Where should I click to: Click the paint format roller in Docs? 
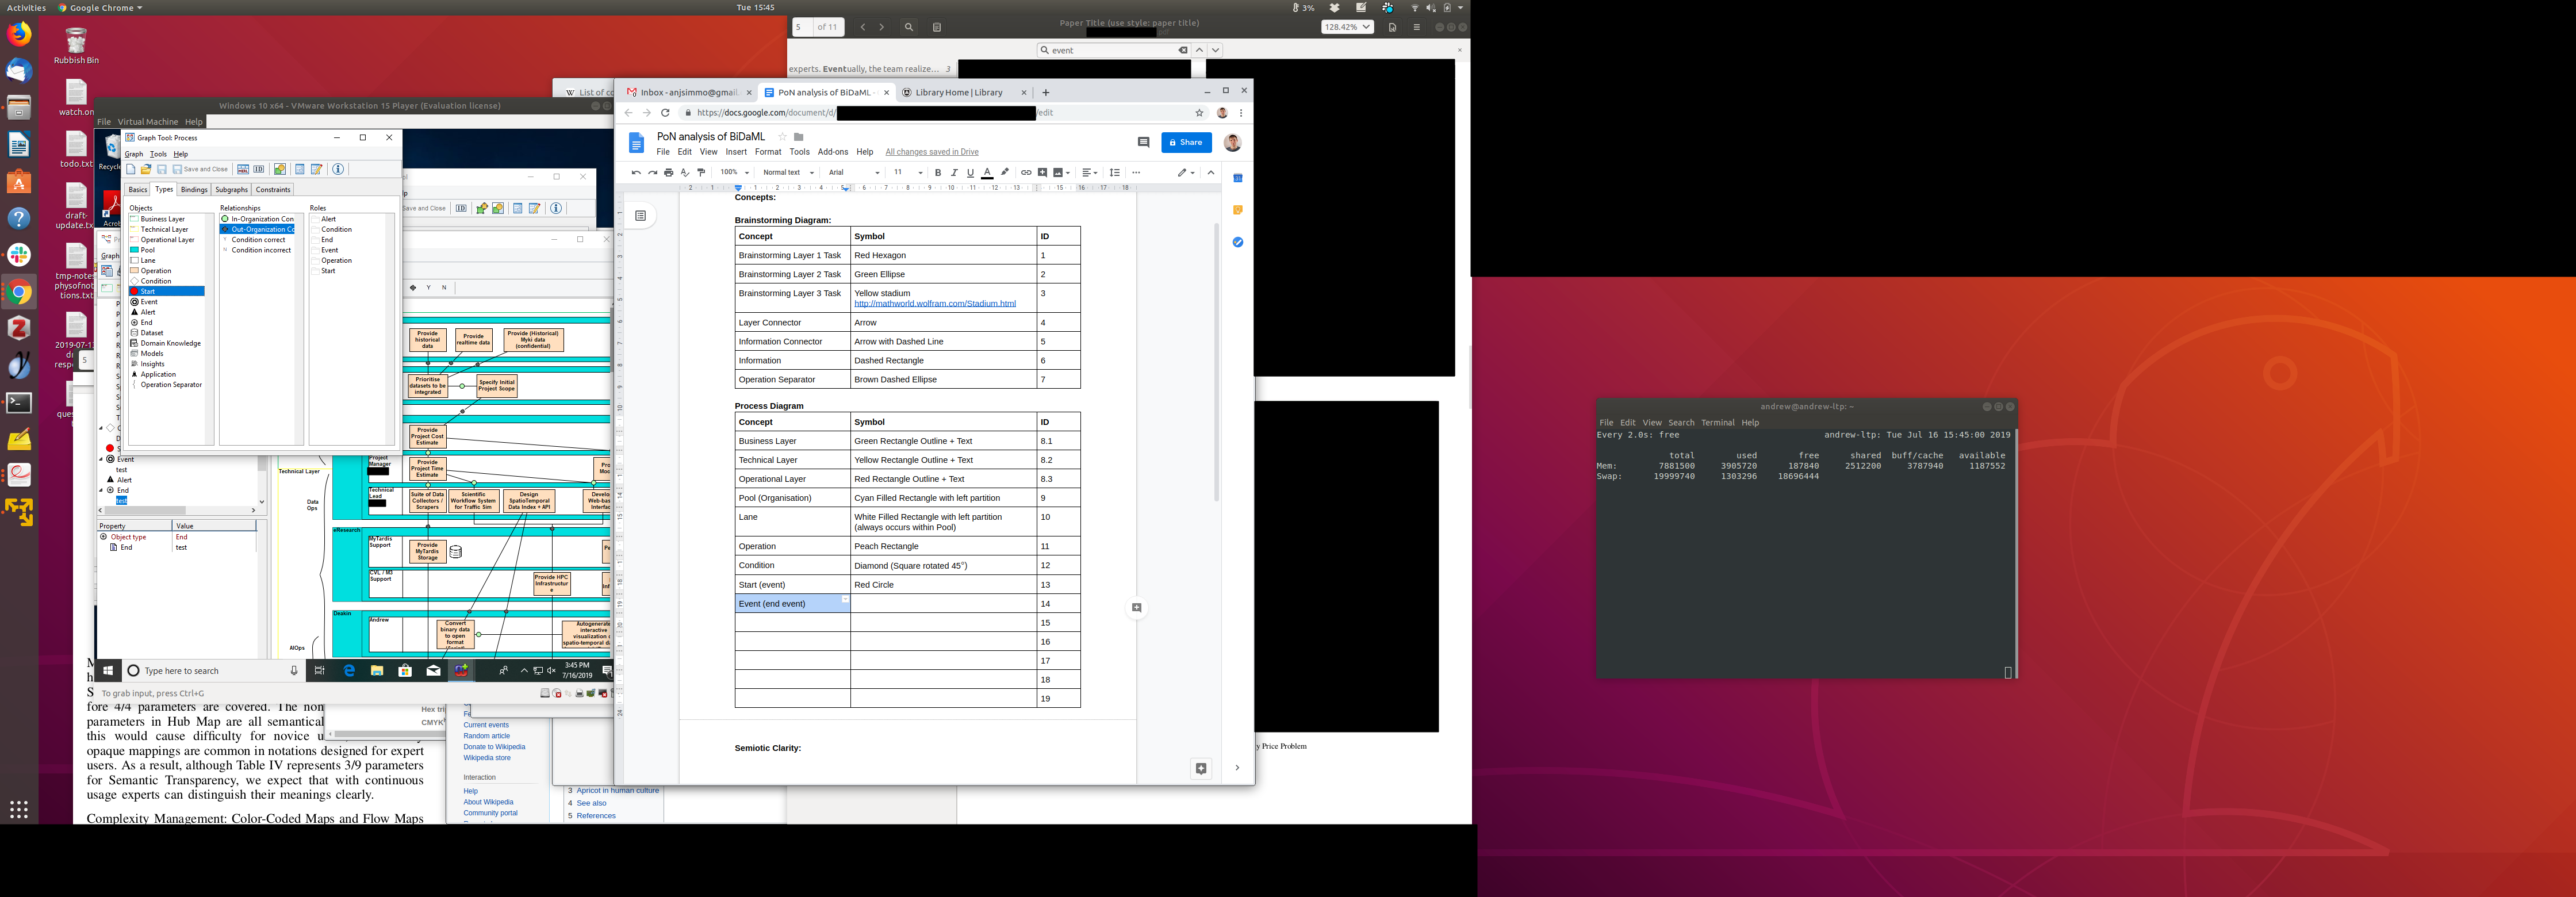coord(701,173)
